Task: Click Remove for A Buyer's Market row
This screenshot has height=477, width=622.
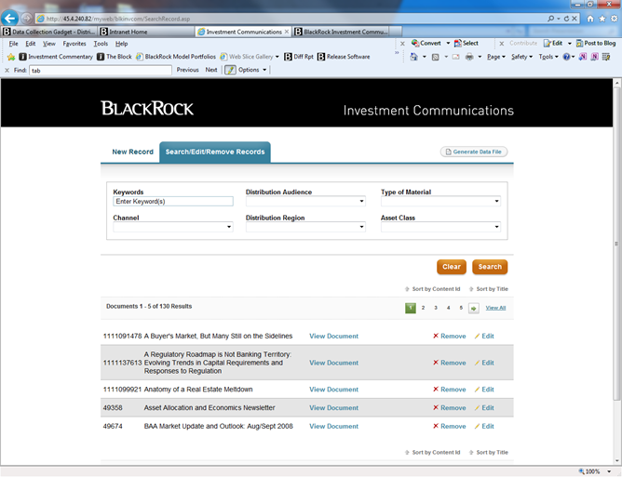Action: (449, 336)
